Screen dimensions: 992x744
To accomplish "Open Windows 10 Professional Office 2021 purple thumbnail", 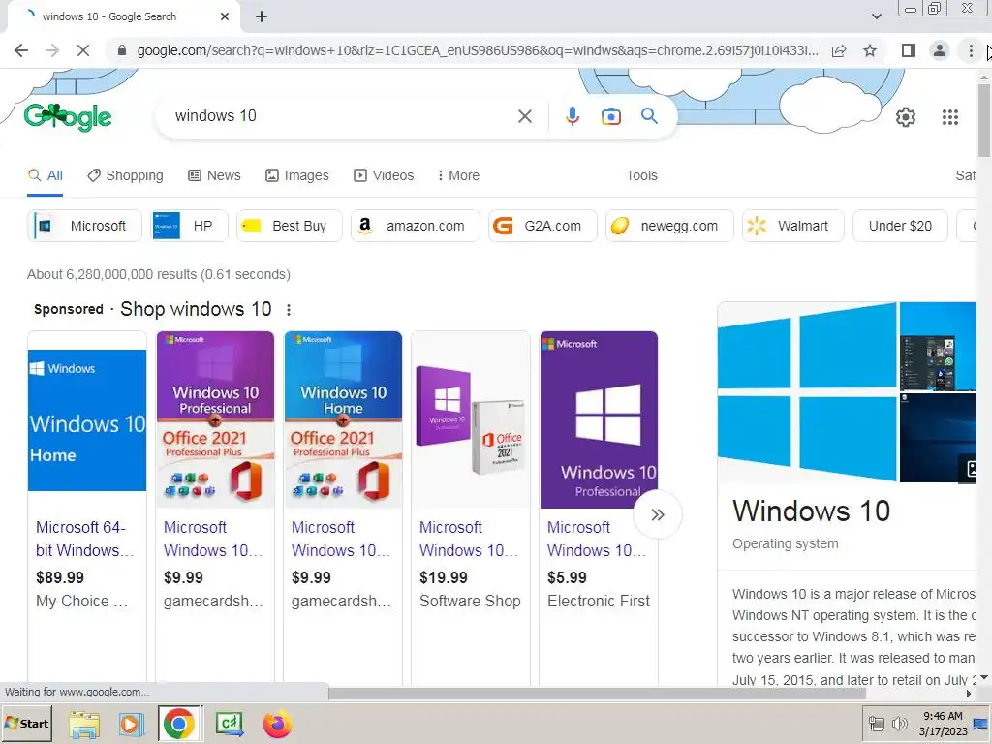I will 215,419.
